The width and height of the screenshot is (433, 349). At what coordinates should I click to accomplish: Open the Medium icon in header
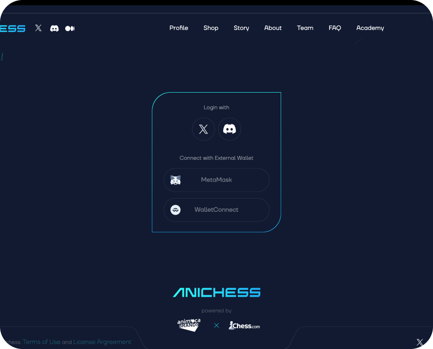(x=70, y=28)
